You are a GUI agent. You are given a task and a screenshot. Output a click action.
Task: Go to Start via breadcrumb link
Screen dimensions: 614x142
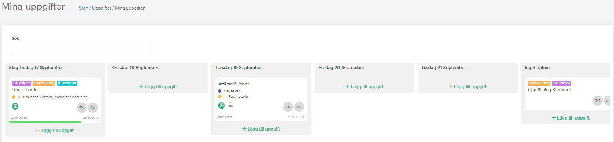pyautogui.click(x=84, y=8)
